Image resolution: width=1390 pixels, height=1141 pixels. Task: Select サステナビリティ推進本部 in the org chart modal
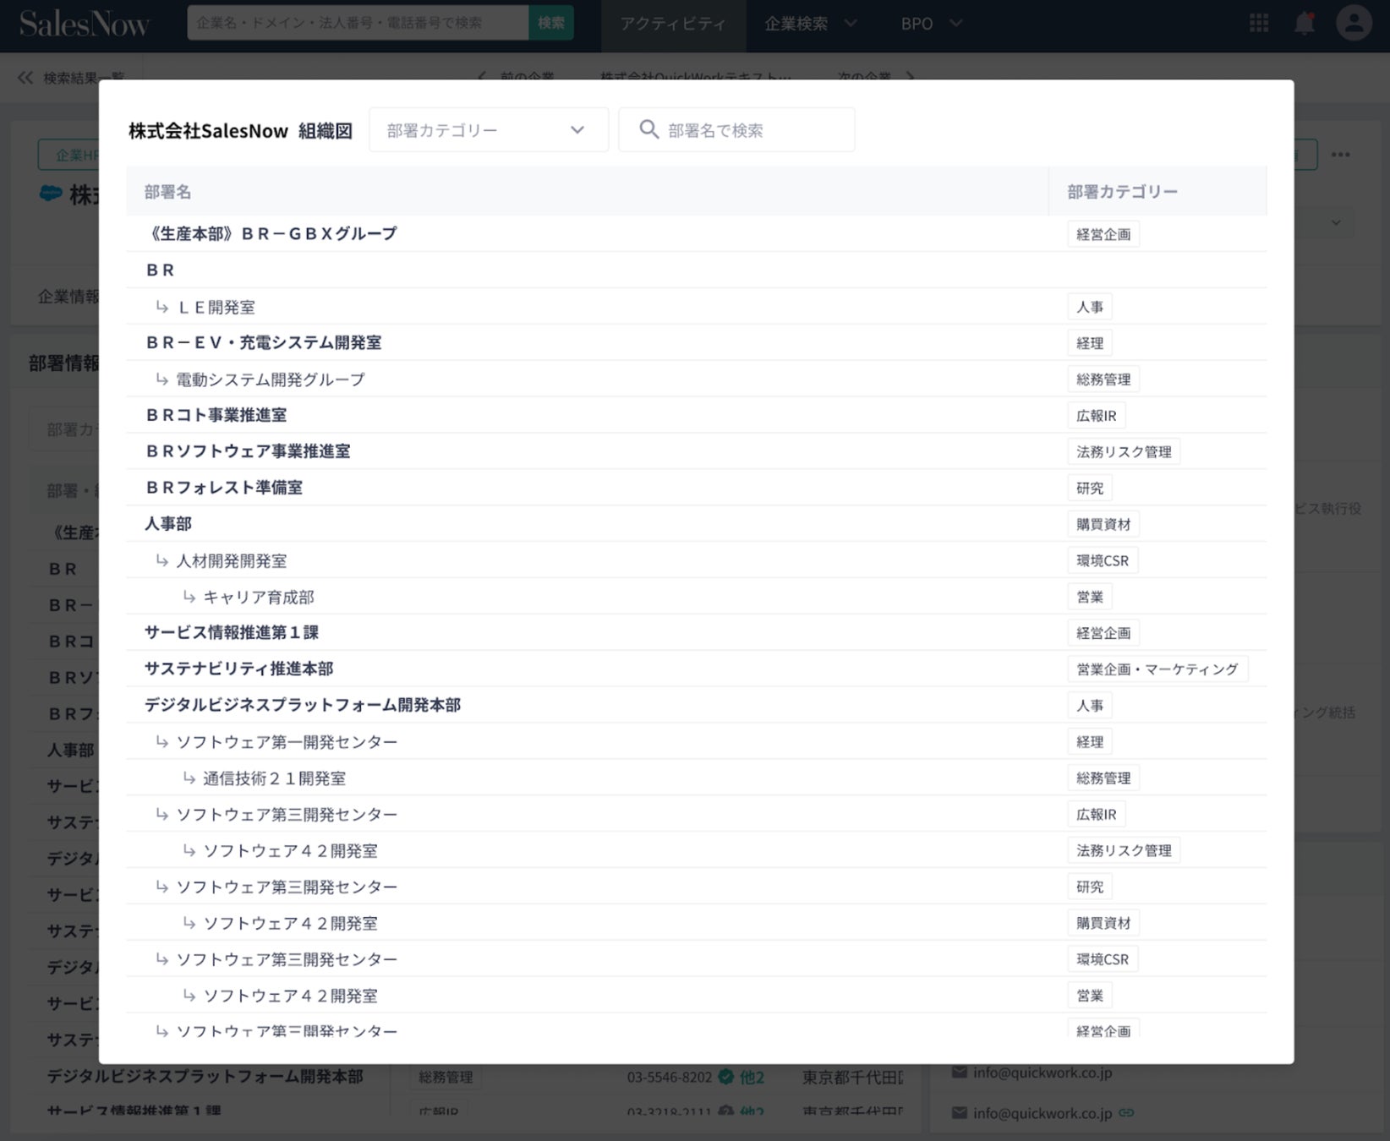239,669
